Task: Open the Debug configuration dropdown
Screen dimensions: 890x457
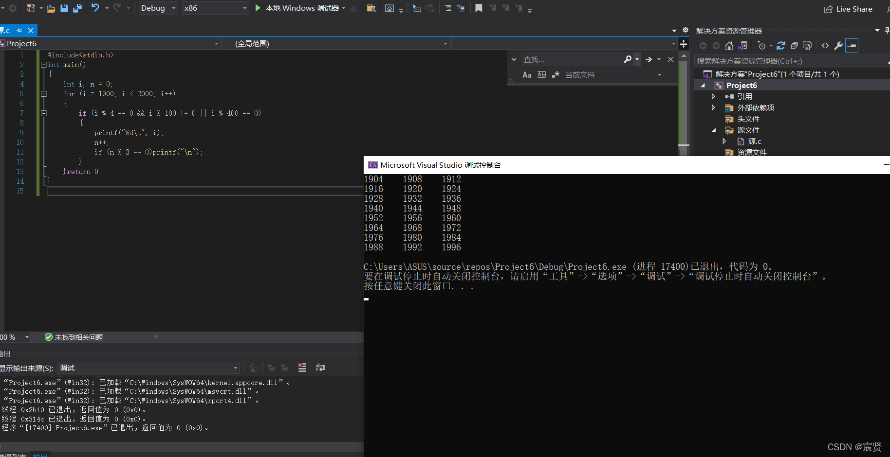Action: pyautogui.click(x=158, y=8)
